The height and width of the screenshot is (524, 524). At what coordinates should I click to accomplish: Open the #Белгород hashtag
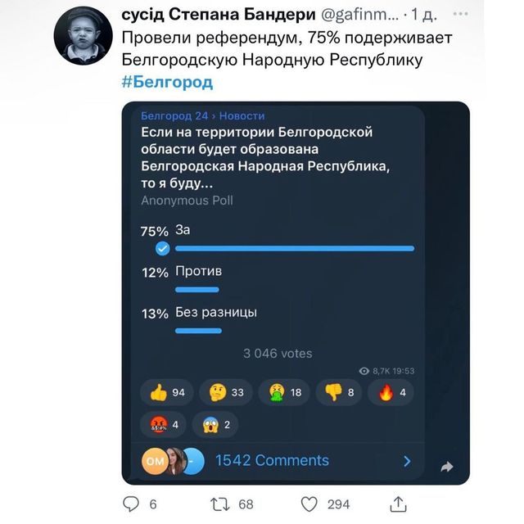(167, 82)
